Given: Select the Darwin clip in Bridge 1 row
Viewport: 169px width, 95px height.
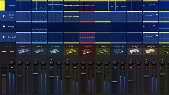Looking at the screenshot, I should coord(103,26).
